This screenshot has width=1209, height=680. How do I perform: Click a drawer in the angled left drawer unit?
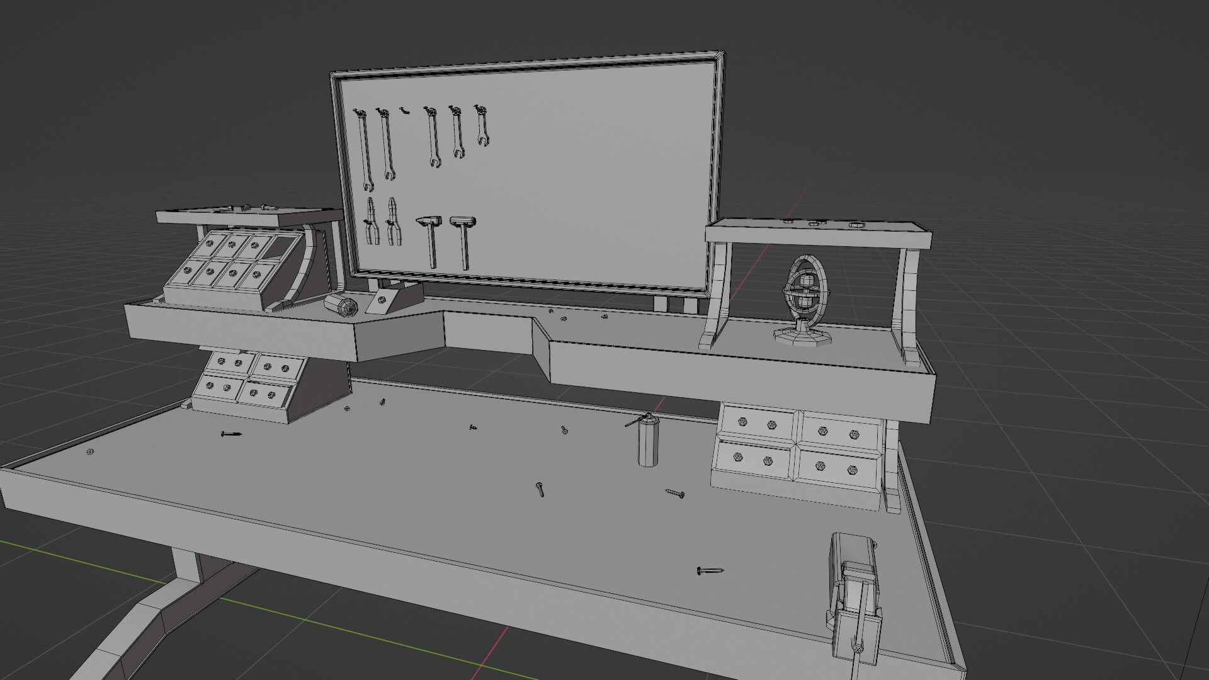[x=233, y=264]
